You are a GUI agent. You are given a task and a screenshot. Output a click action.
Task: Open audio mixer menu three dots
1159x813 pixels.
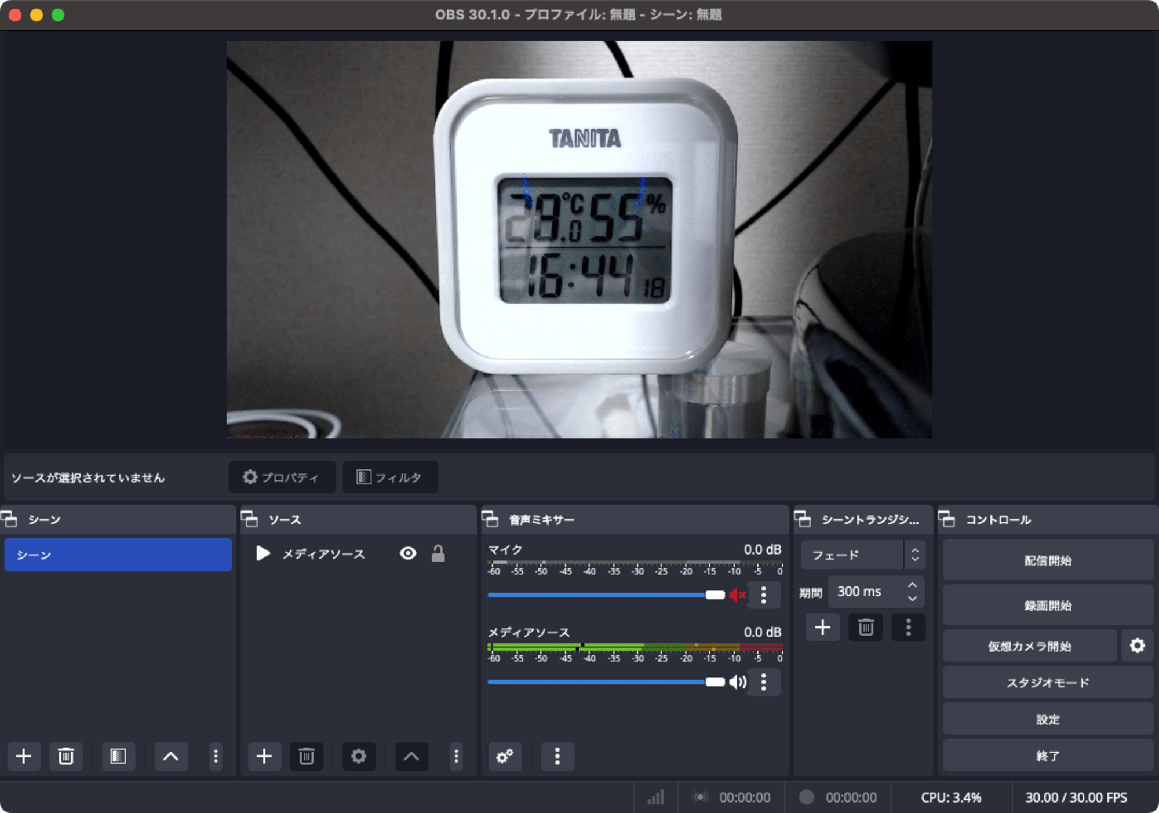point(557,756)
